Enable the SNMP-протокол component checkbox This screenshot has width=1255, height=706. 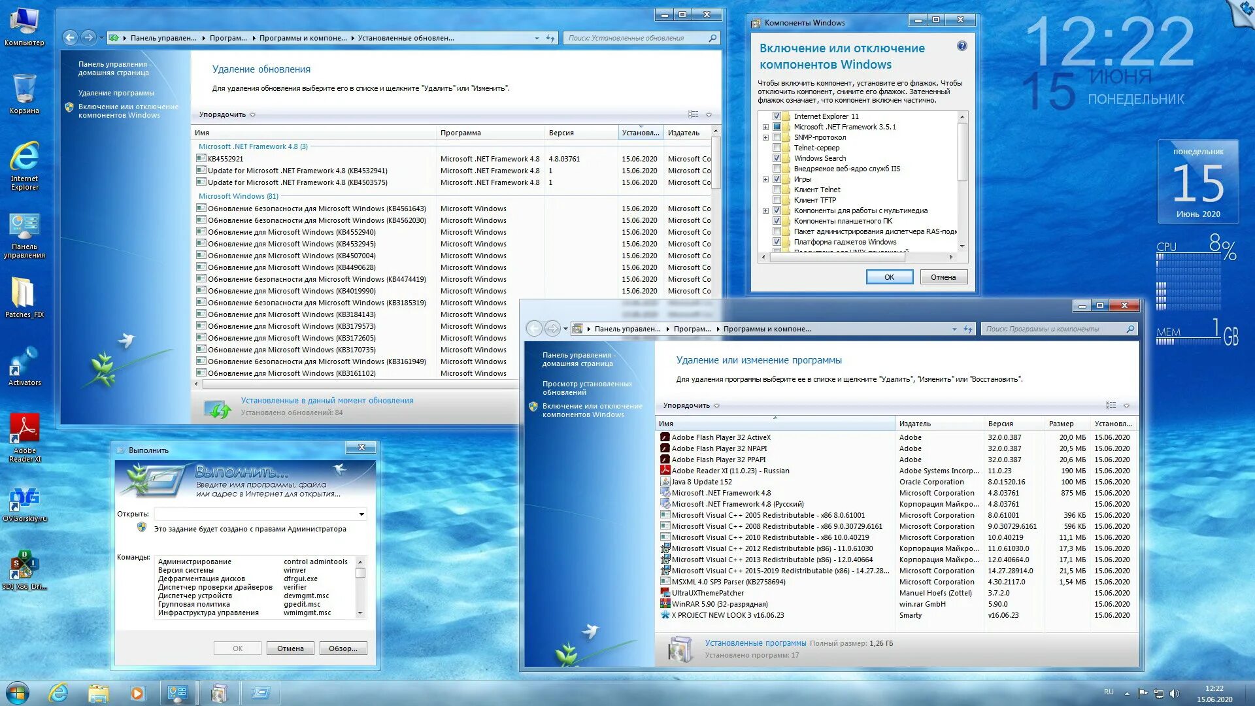tap(777, 137)
